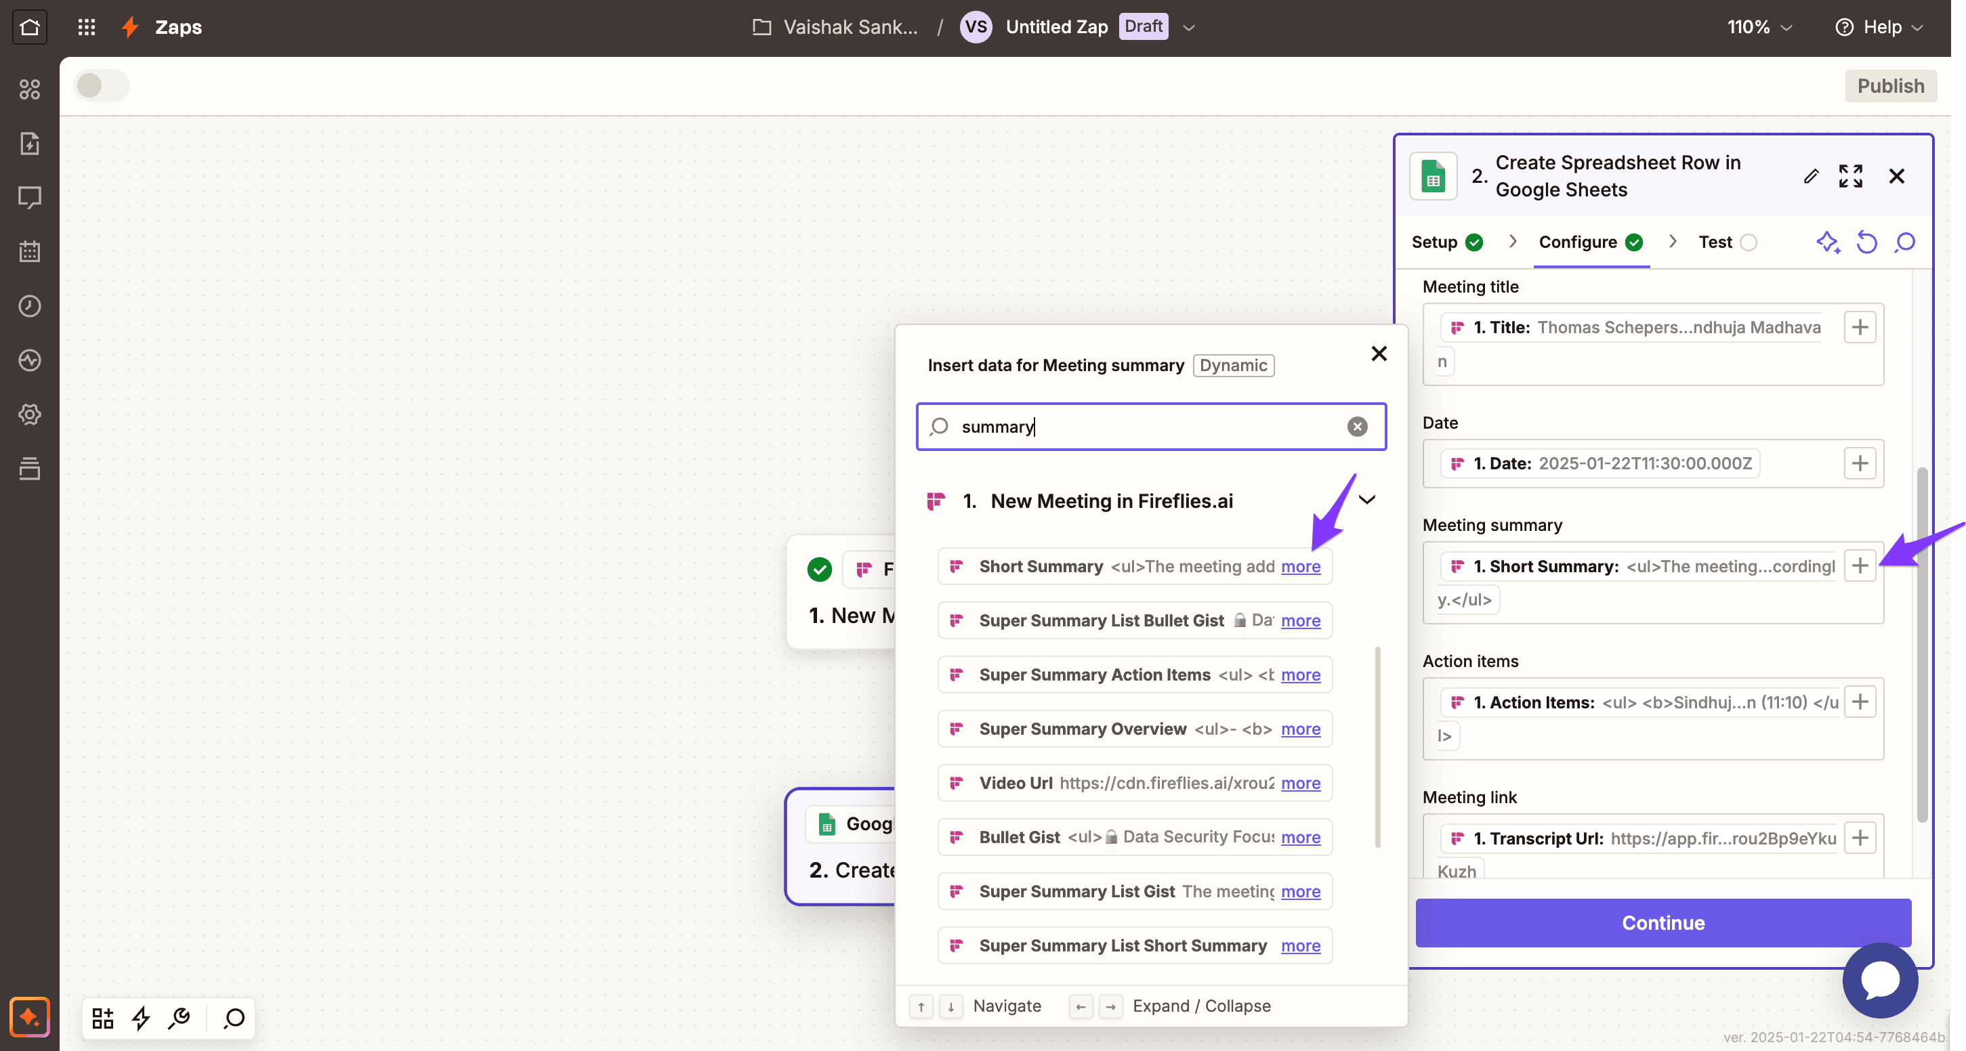
Task: Show more of Short Summary value
Action: pyautogui.click(x=1301, y=566)
